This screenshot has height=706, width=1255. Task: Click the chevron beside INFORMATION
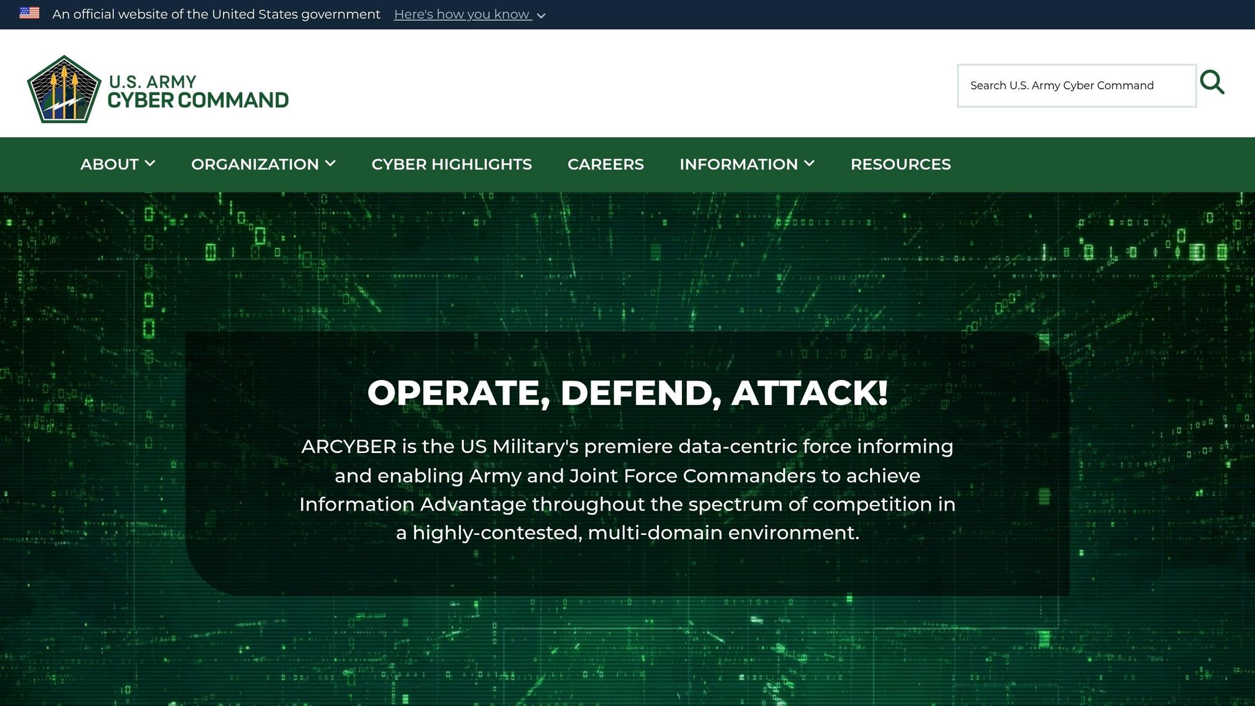809,164
